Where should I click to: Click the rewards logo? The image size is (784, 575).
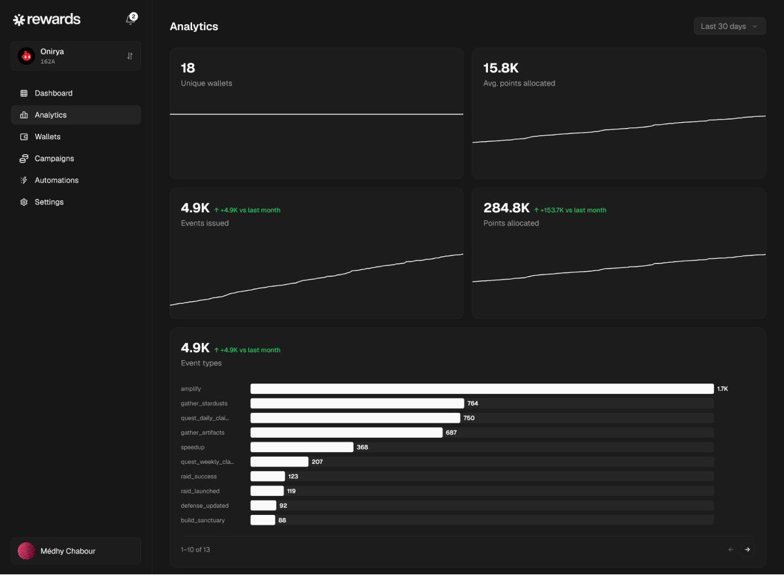46,20
